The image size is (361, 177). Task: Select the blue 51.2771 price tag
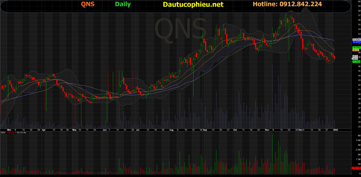point(356,42)
